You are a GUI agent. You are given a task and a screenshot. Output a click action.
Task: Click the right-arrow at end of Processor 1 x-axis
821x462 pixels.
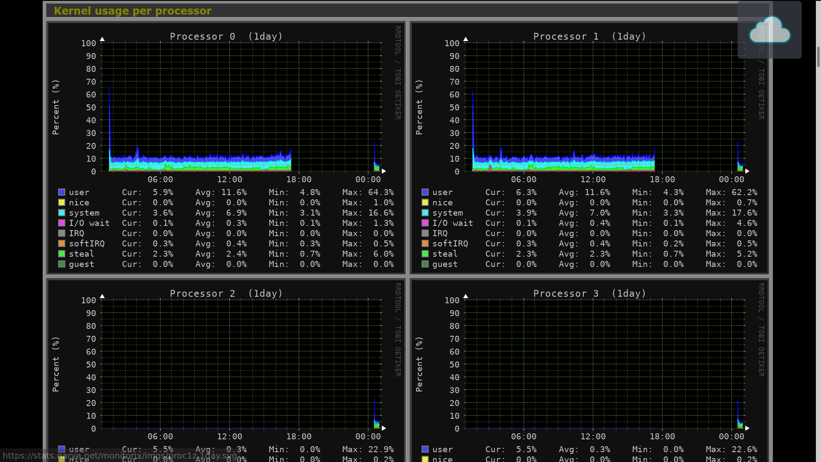(x=747, y=171)
